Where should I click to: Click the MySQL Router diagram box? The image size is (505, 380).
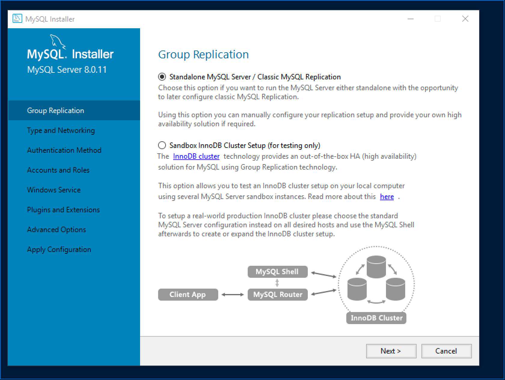277,295
